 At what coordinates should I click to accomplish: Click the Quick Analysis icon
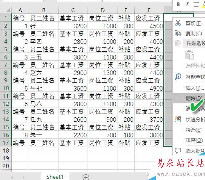(x=178, y=119)
